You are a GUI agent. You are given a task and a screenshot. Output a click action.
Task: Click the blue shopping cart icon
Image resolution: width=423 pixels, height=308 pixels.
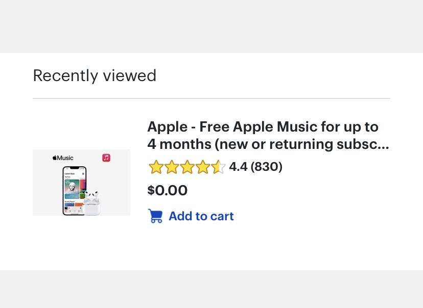(155, 216)
